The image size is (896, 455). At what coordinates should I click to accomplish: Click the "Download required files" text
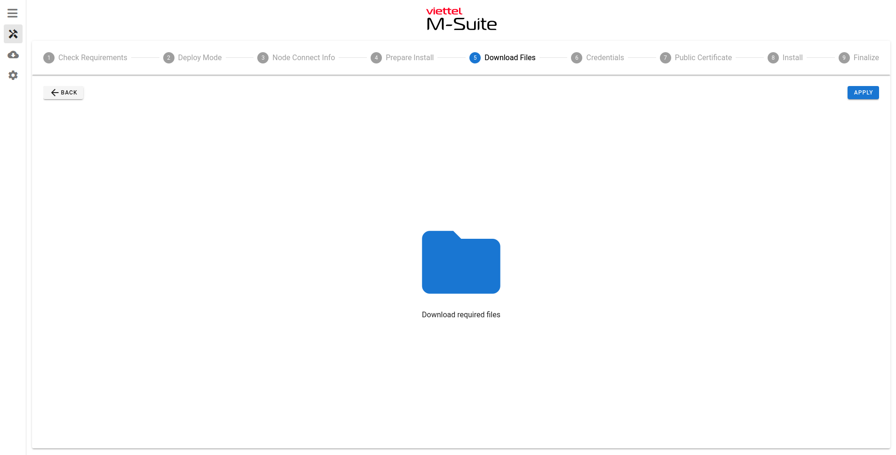click(461, 314)
